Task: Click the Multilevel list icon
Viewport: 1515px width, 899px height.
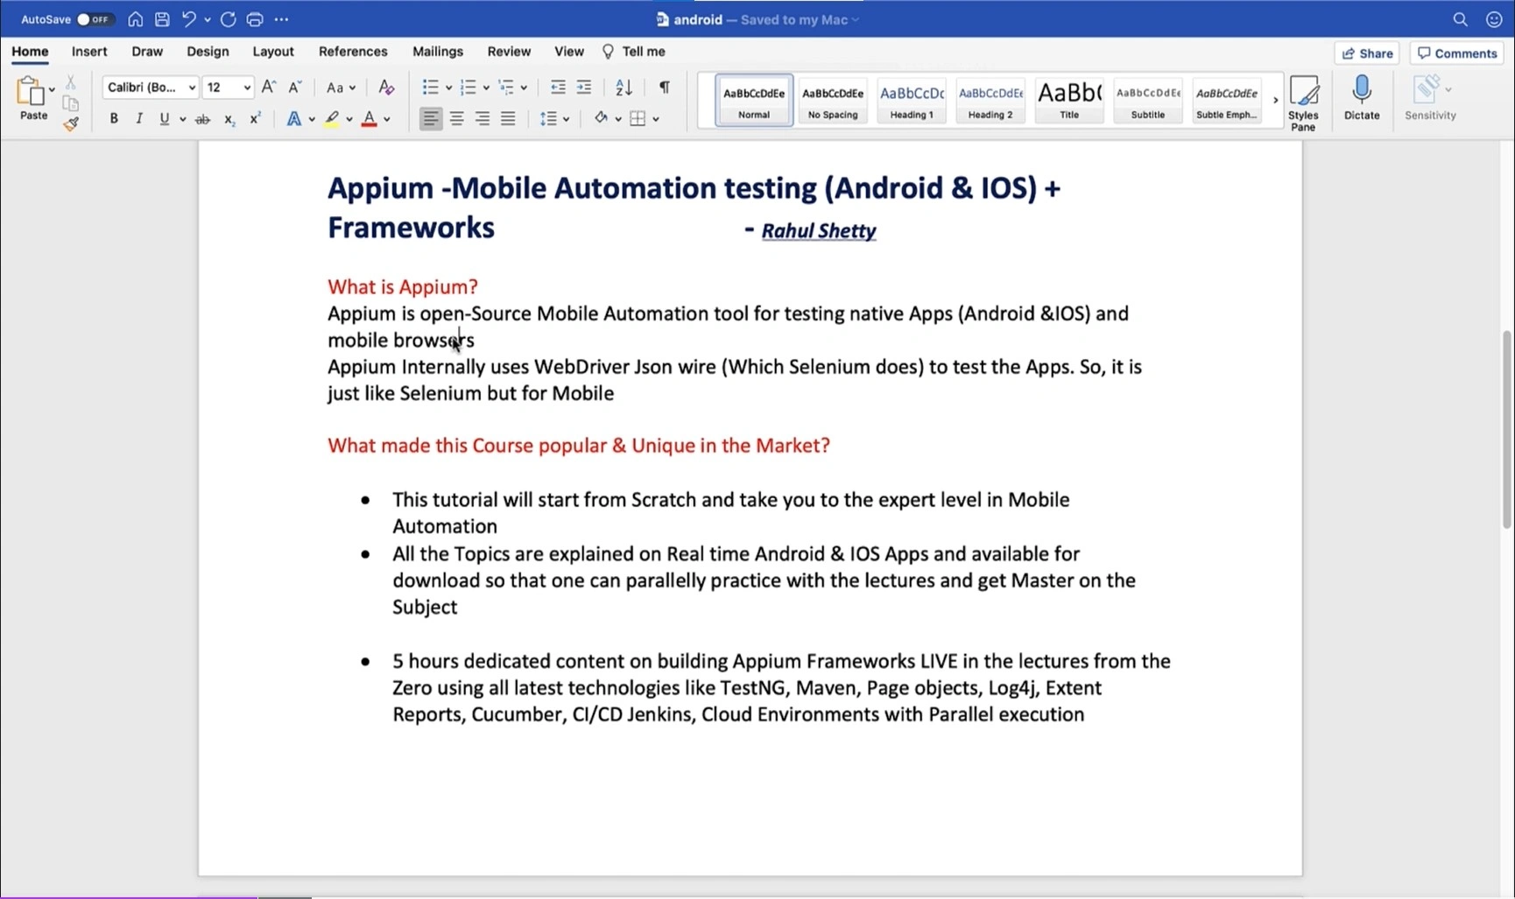Action: pos(506,88)
